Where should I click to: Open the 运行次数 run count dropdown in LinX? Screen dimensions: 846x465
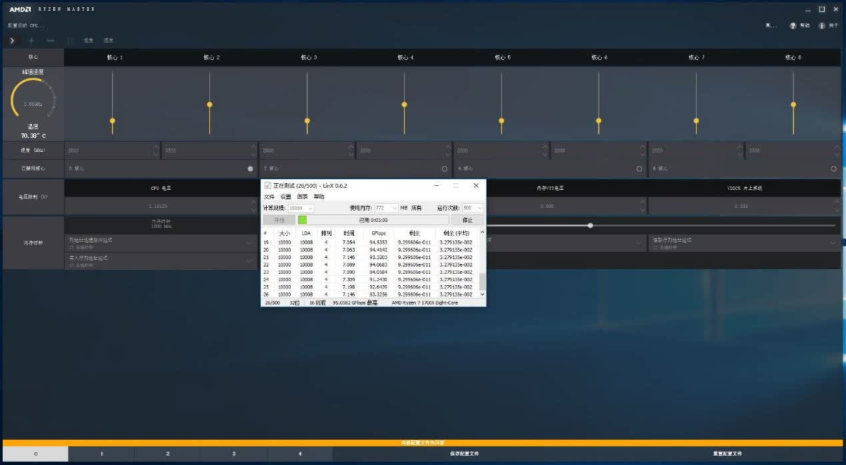473,208
